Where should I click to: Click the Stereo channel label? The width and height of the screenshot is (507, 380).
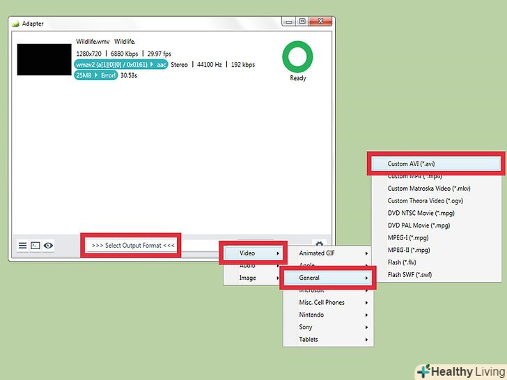(x=179, y=65)
